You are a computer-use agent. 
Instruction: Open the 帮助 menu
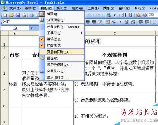pyautogui.click(x=140, y=8)
